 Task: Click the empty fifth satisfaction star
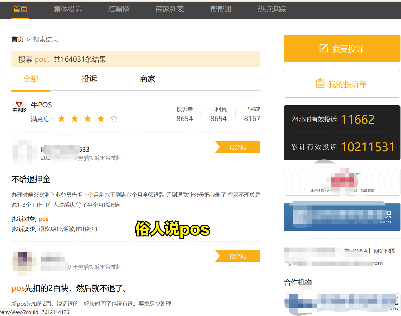(114, 119)
